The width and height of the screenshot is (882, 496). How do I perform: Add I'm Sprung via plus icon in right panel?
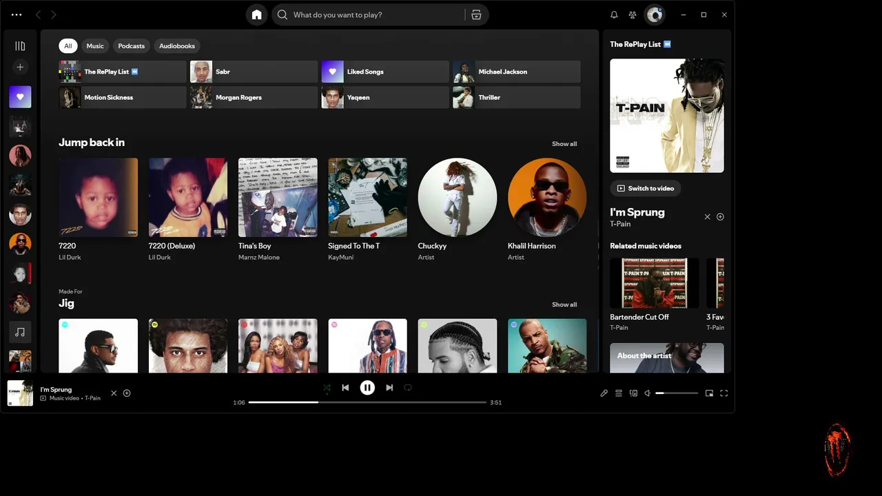pos(720,217)
